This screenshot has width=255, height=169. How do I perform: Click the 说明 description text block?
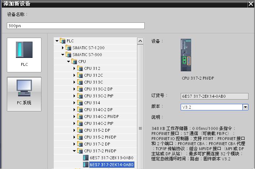(198, 144)
